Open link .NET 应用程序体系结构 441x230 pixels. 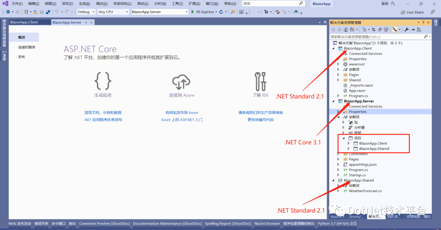[x=103, y=120]
